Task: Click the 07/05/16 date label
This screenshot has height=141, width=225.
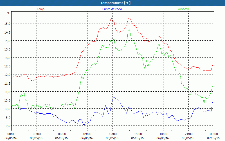Action: (x=213, y=138)
